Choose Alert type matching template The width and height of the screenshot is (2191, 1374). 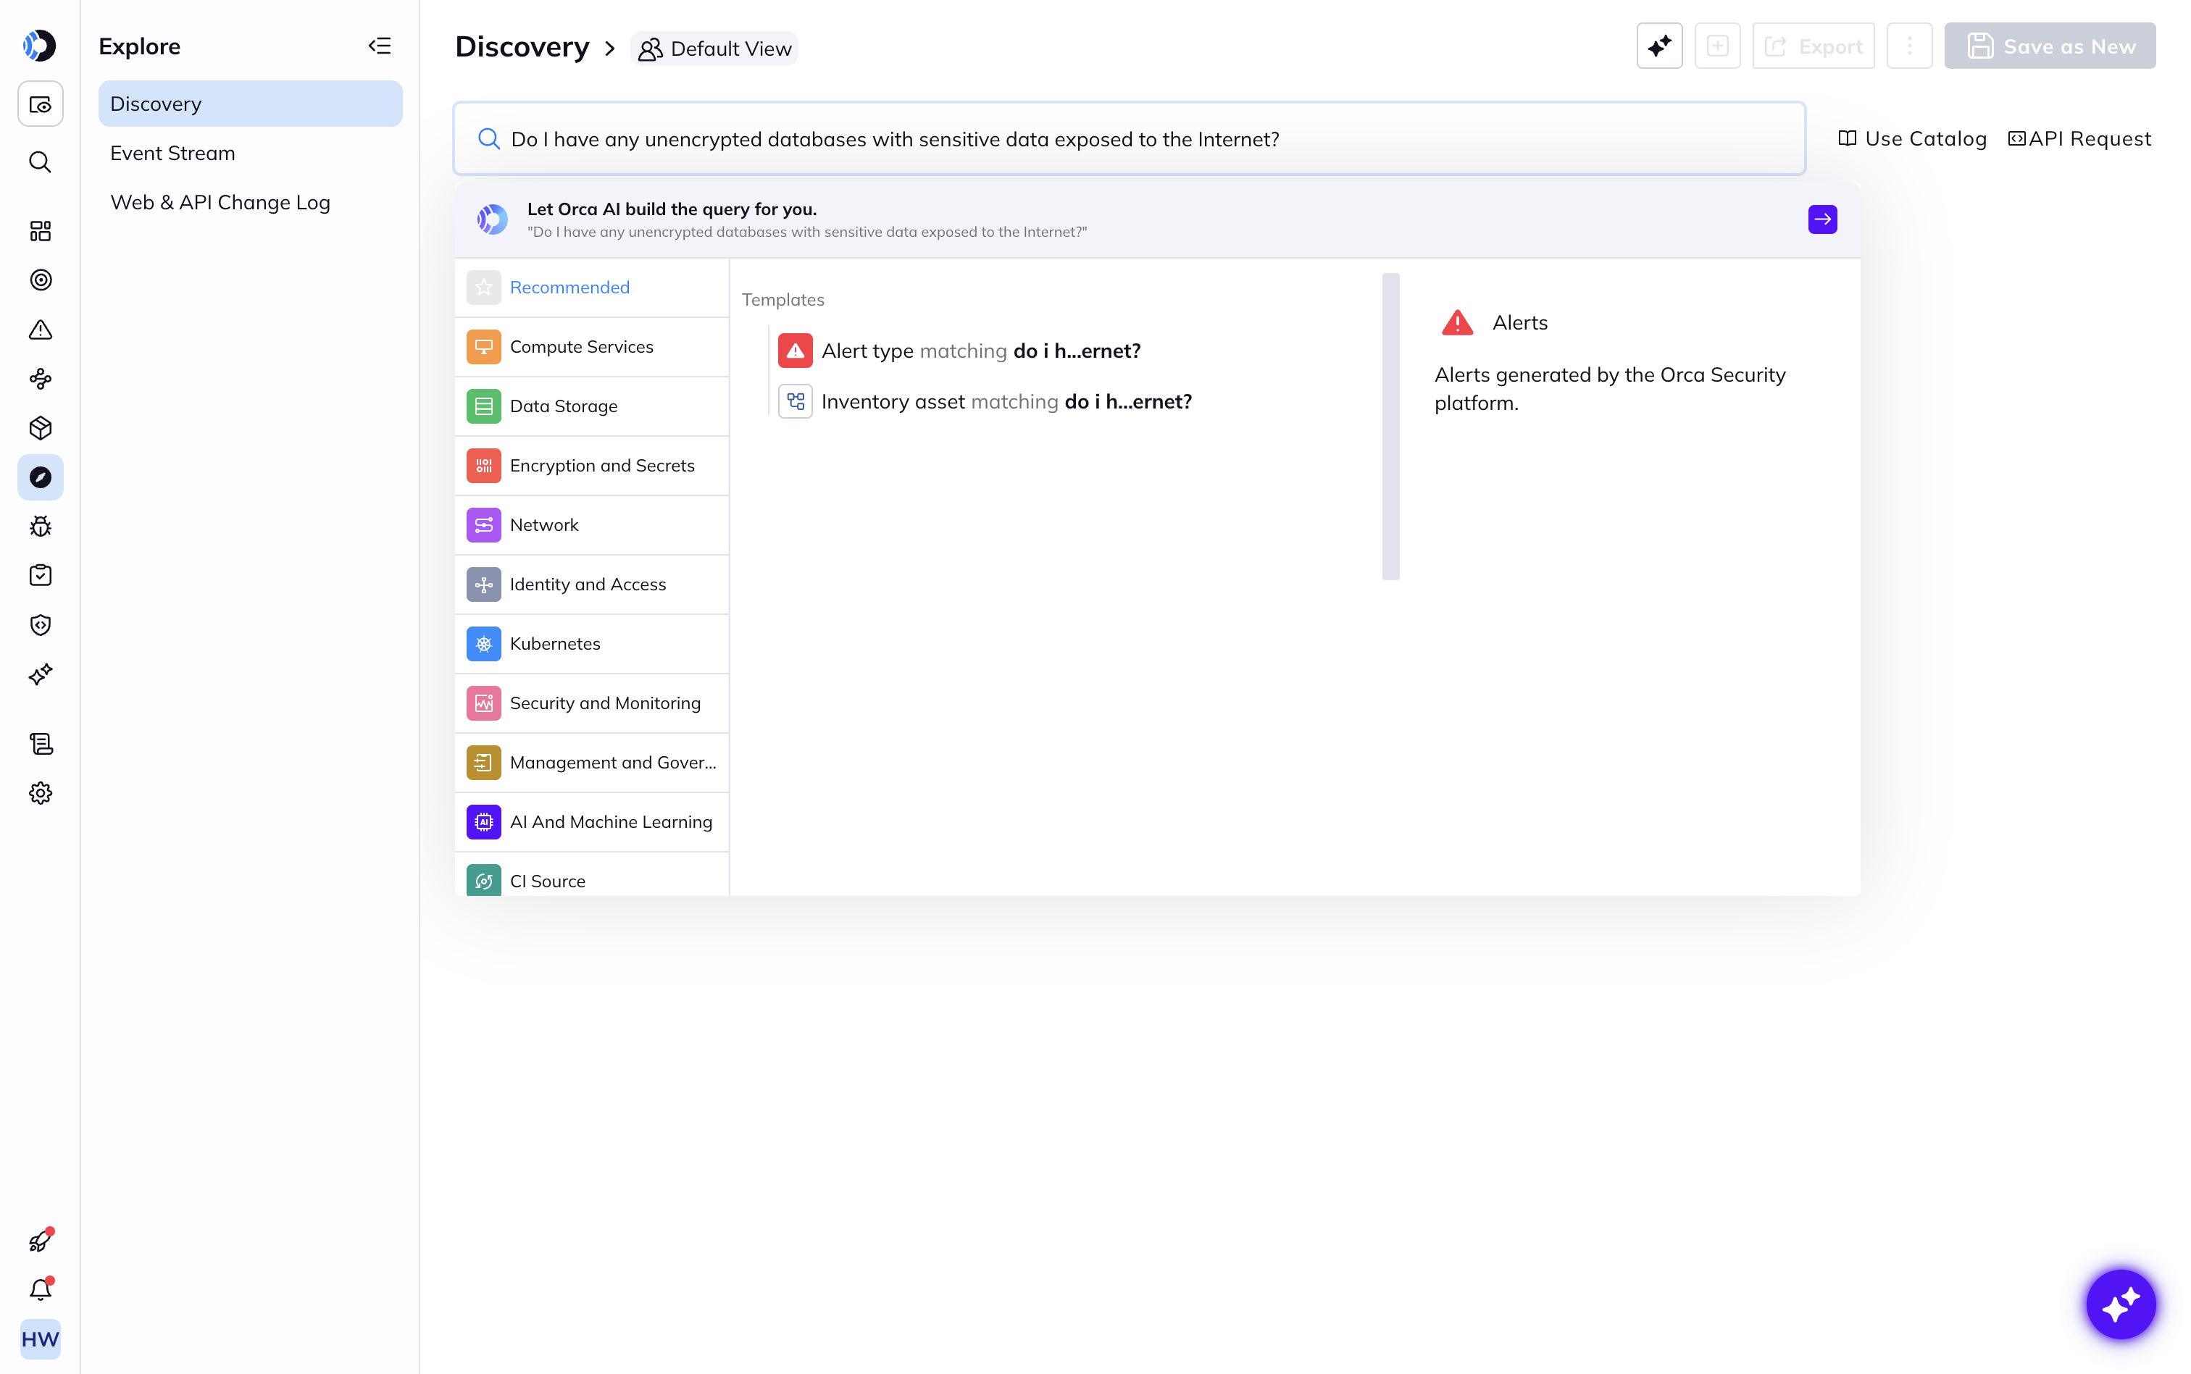[959, 351]
